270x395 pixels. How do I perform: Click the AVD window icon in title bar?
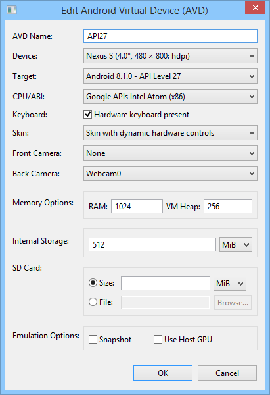(x=12, y=10)
